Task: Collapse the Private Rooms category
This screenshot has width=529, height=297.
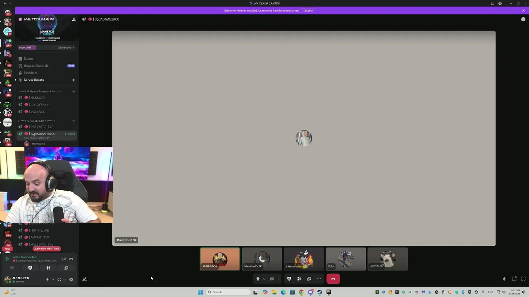Action: tap(40, 92)
